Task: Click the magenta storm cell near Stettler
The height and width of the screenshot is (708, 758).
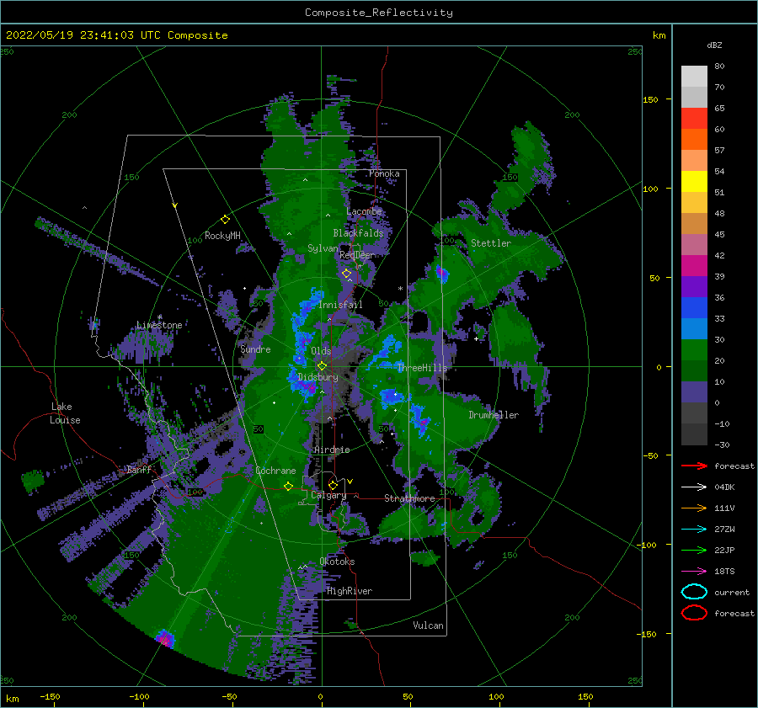Action: pyautogui.click(x=442, y=273)
